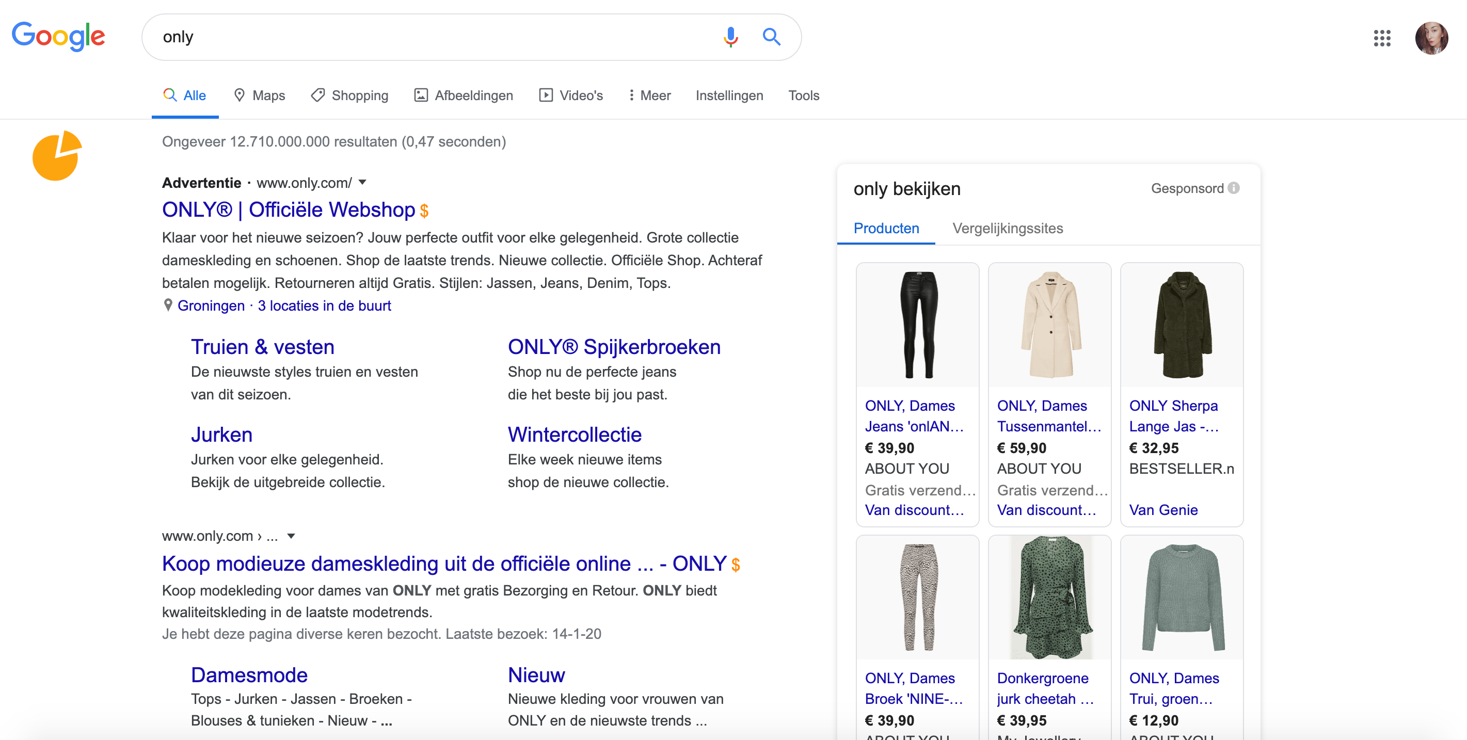Open the Google apps grid
The width and height of the screenshot is (1467, 740).
1382,38
